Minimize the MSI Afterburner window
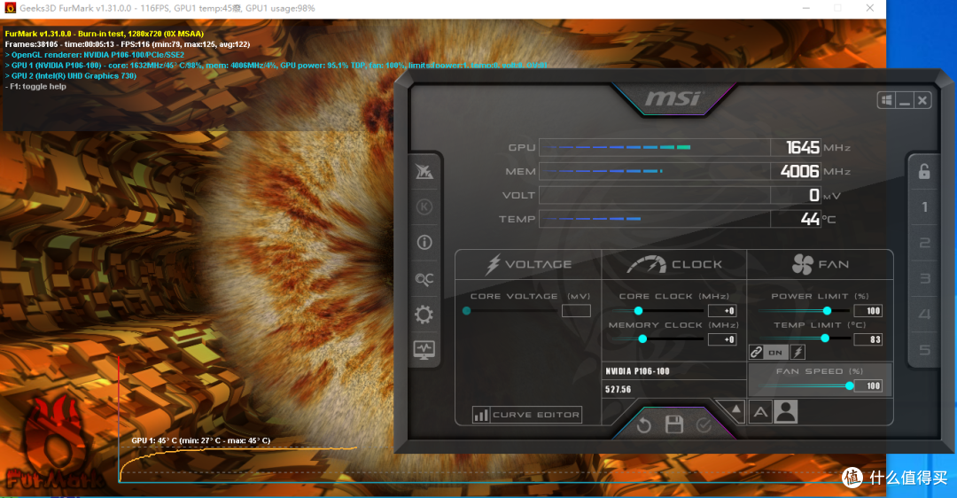The image size is (957, 498). [905, 100]
